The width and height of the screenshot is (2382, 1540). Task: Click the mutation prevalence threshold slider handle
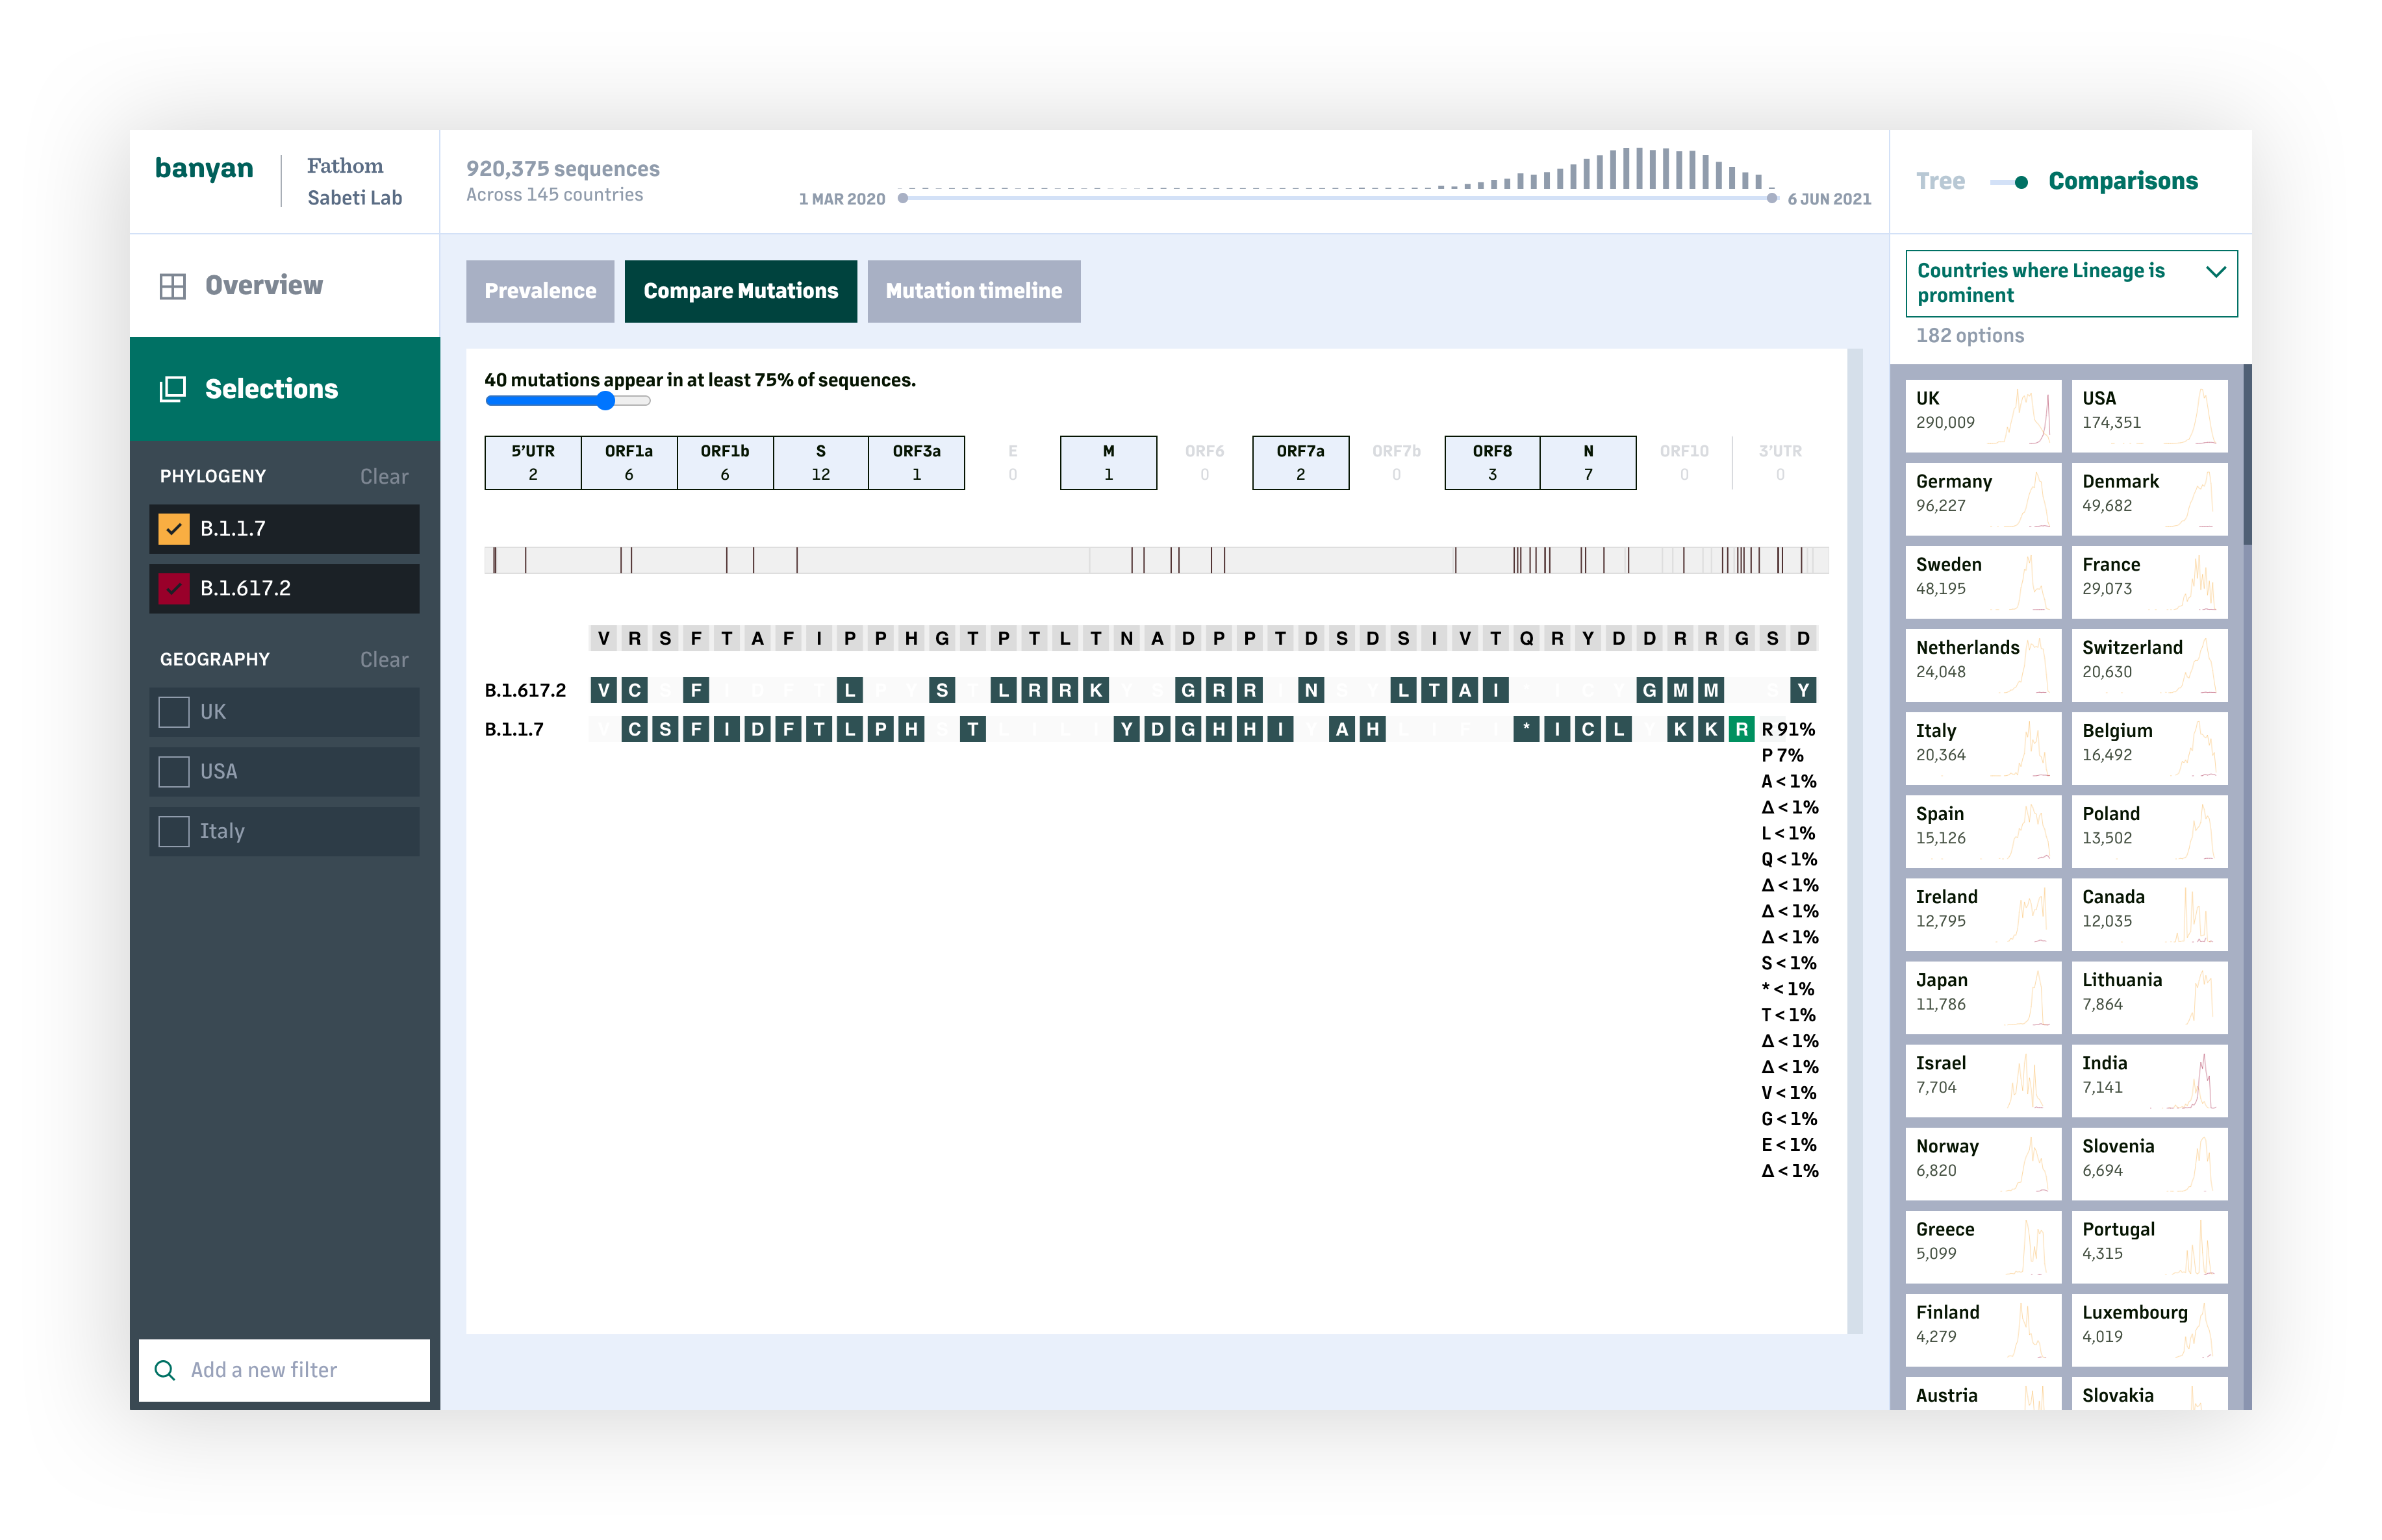pyautogui.click(x=605, y=401)
